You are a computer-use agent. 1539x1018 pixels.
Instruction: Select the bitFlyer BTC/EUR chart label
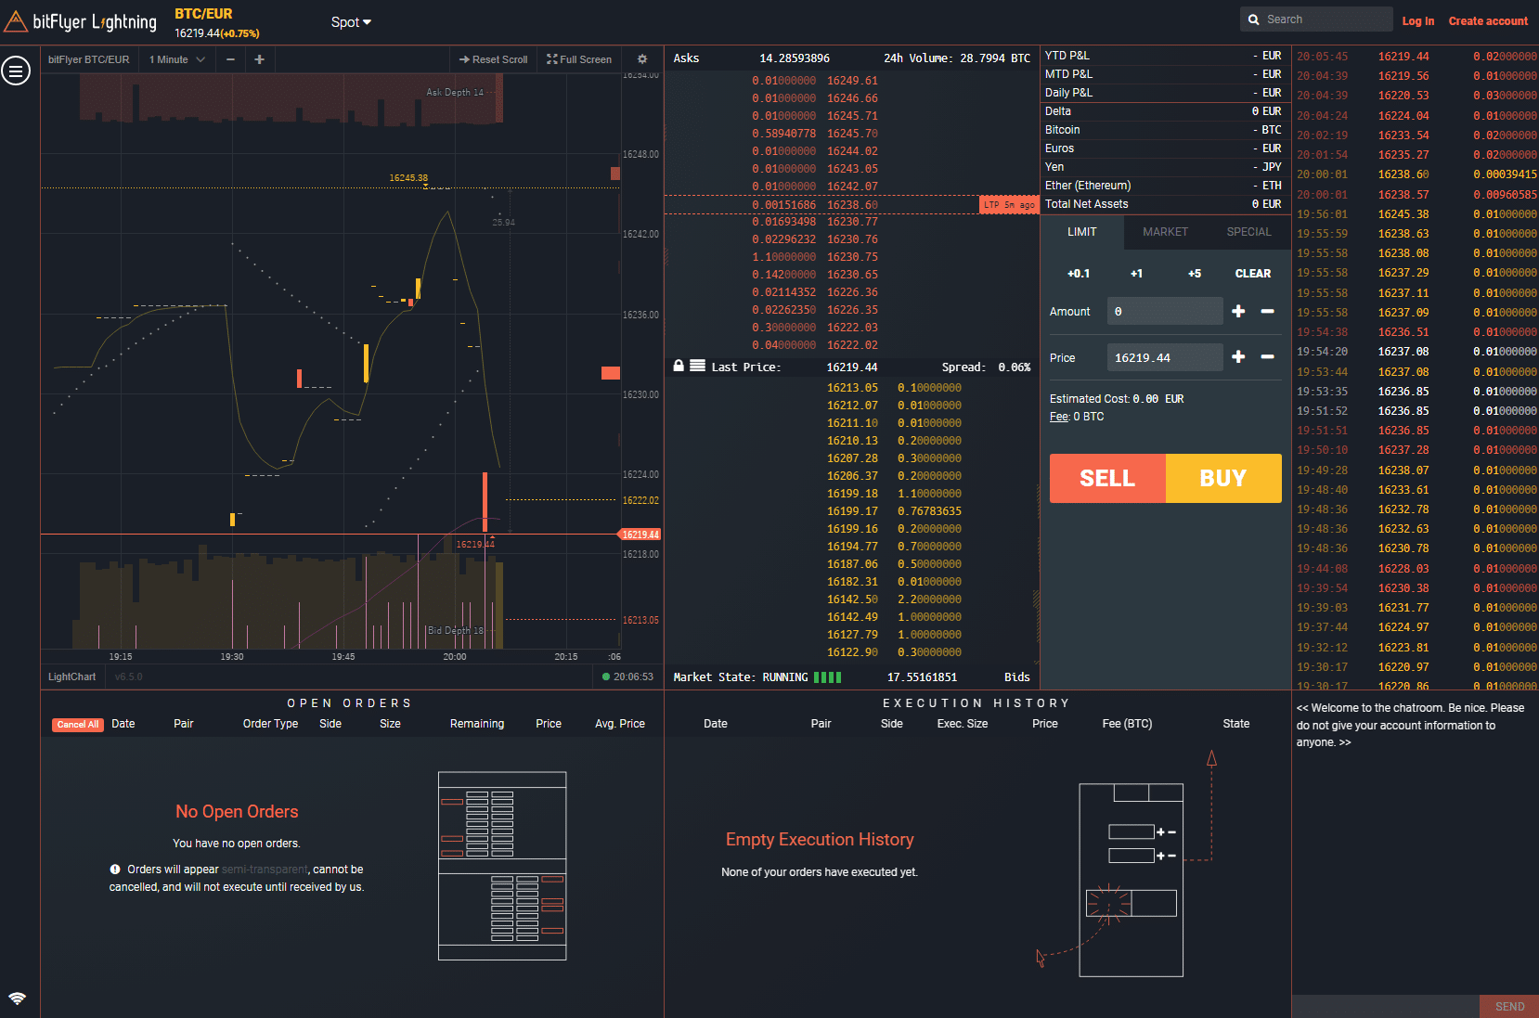tap(89, 59)
